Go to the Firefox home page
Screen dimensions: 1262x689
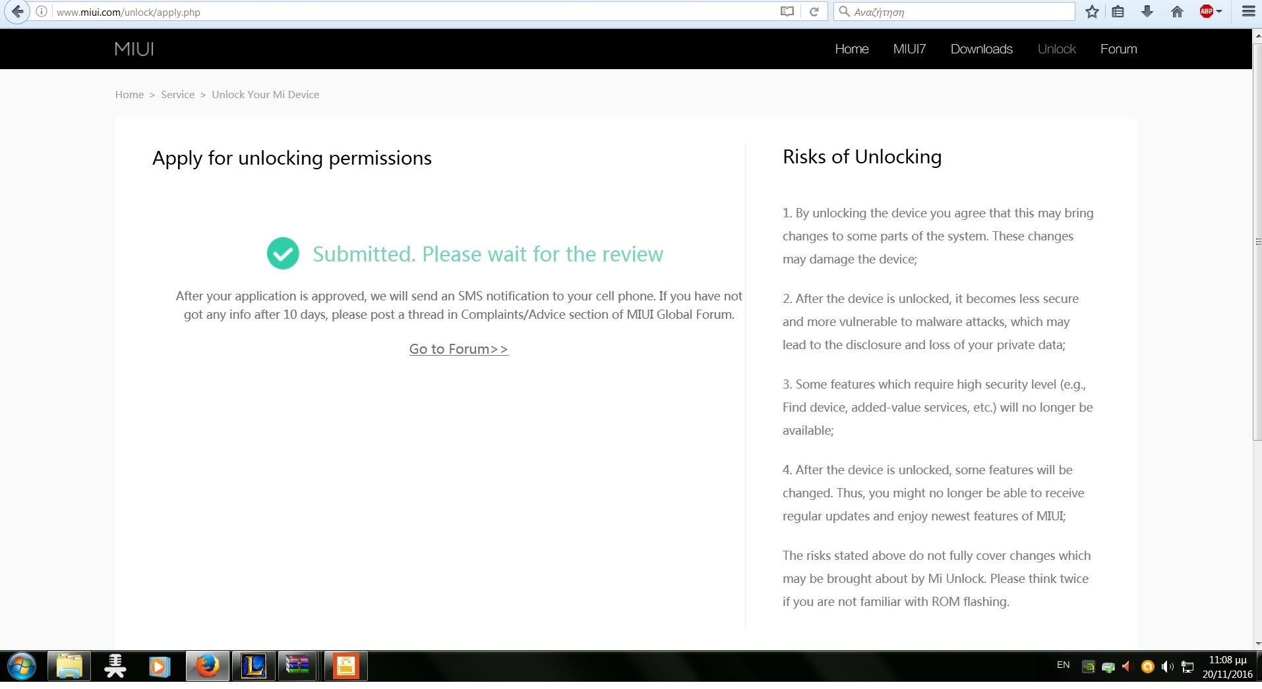(x=1177, y=12)
